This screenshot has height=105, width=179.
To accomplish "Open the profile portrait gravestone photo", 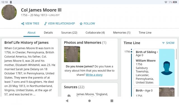I will [x=9, y=12].
